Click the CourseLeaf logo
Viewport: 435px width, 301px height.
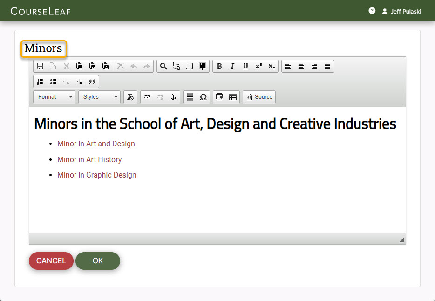41,11
